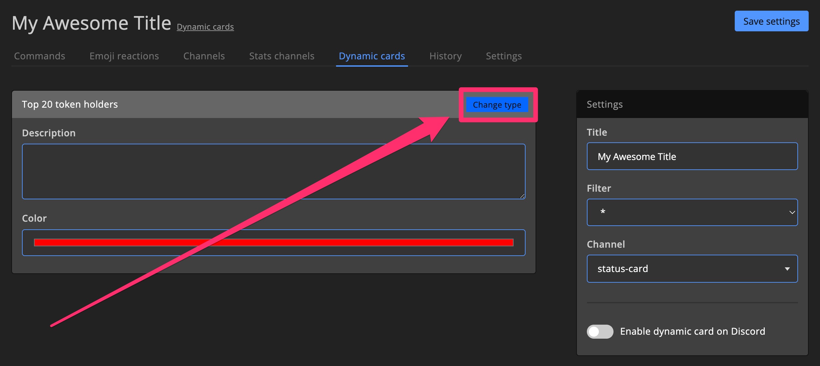Viewport: 820px width, 366px height.
Task: Click the Description resize handle corner
Action: (x=522, y=196)
